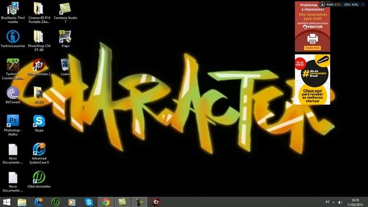This screenshot has height=207, width=368.
Task: Click Advanced SystemCare in the taskbar
Action: [39, 202]
